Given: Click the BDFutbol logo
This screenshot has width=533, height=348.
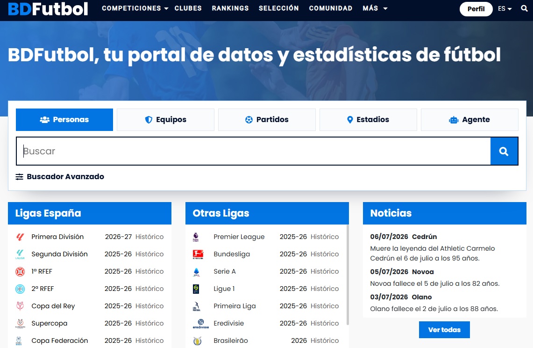Looking at the screenshot, I should [x=48, y=9].
